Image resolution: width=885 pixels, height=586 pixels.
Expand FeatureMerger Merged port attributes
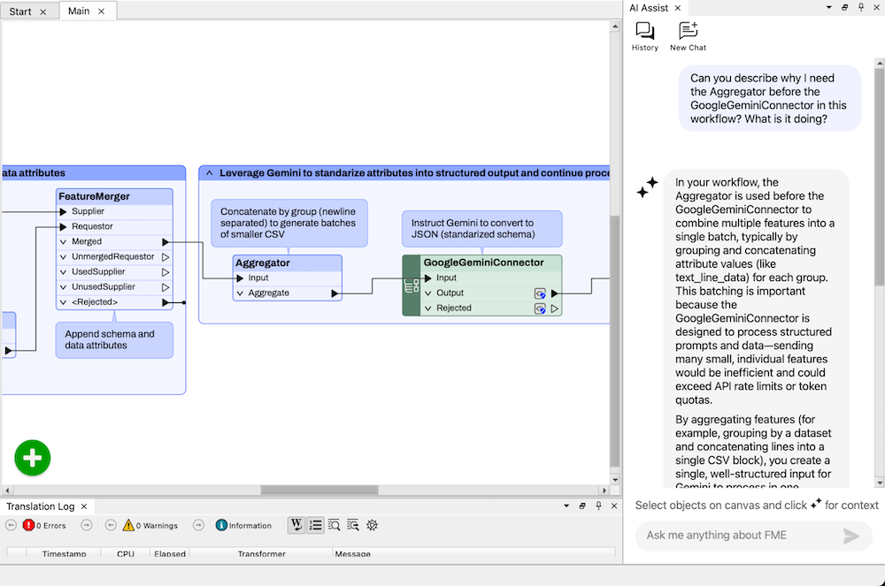click(63, 241)
